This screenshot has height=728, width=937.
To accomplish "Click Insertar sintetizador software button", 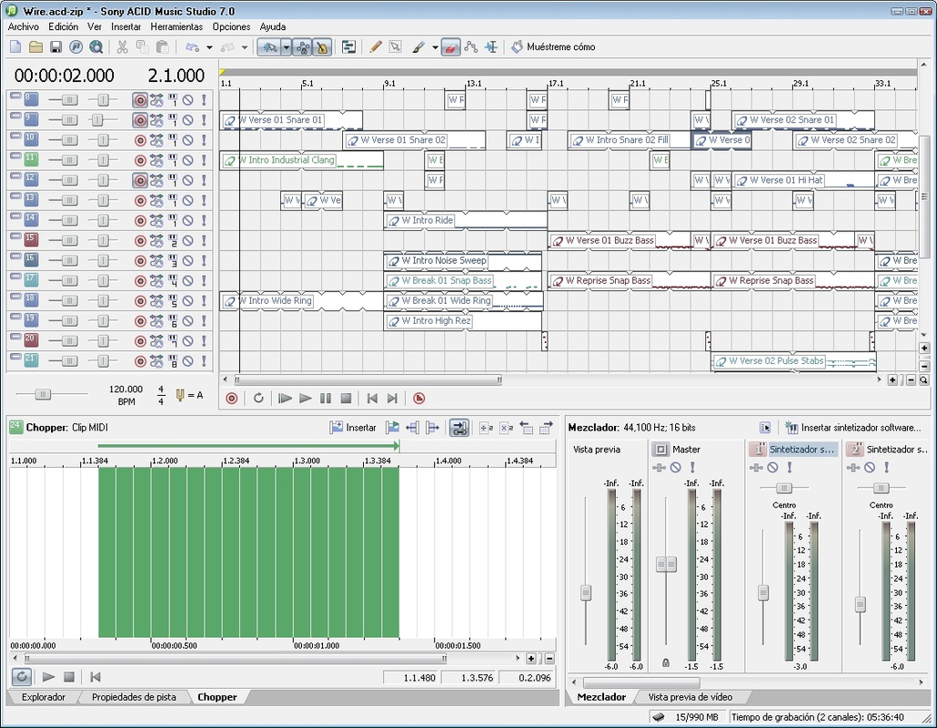I will [853, 428].
